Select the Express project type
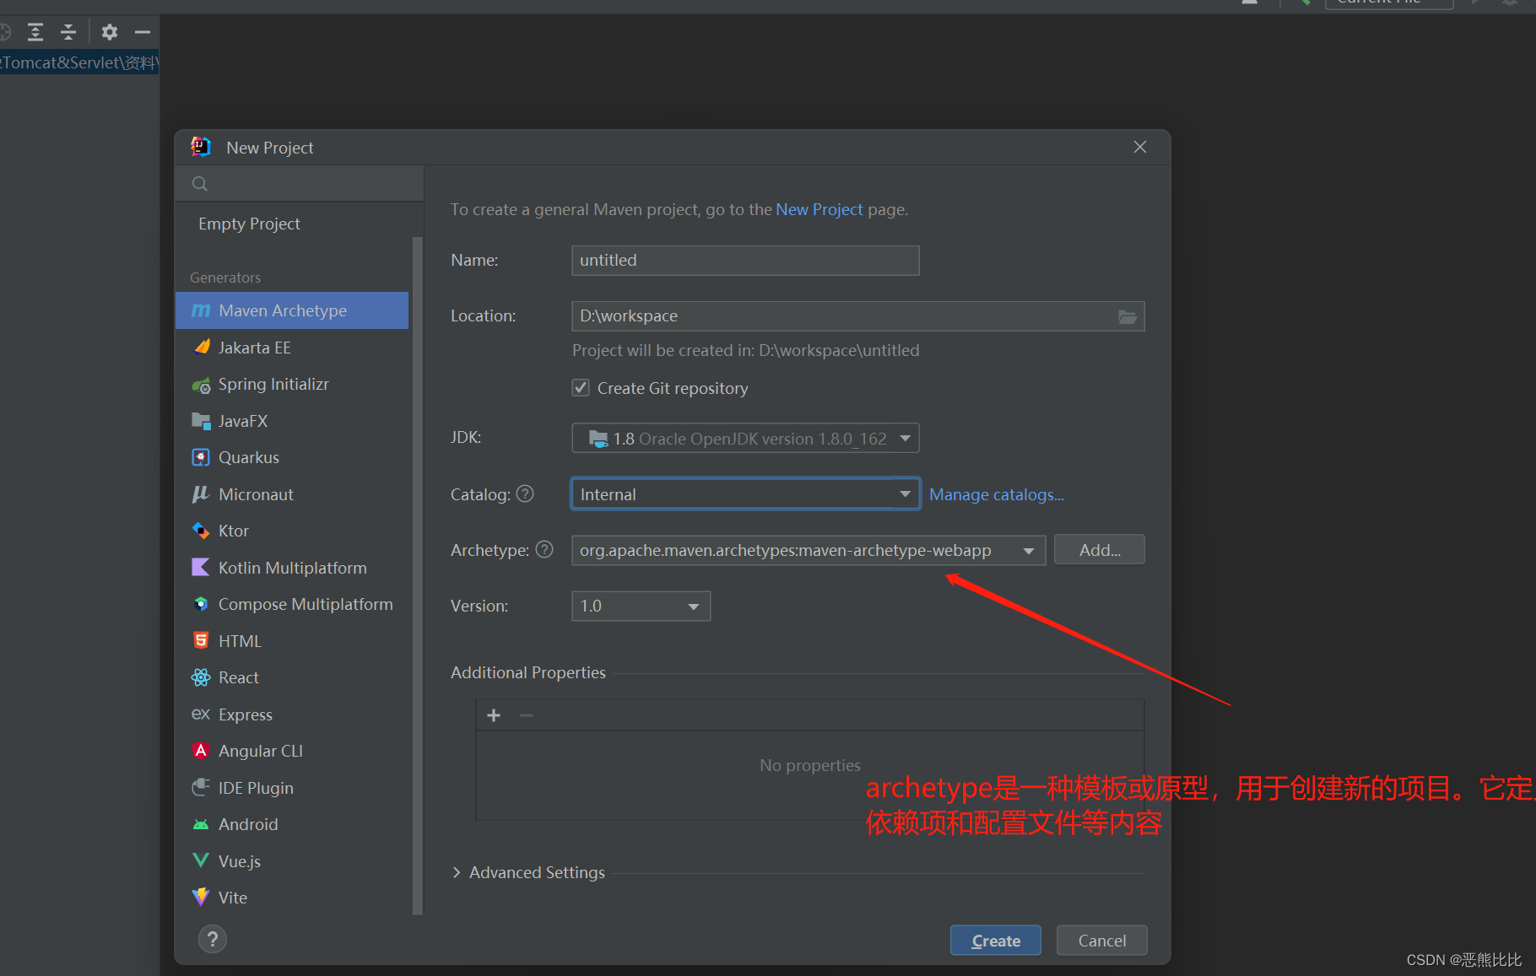Image resolution: width=1536 pixels, height=976 pixels. (x=292, y=714)
